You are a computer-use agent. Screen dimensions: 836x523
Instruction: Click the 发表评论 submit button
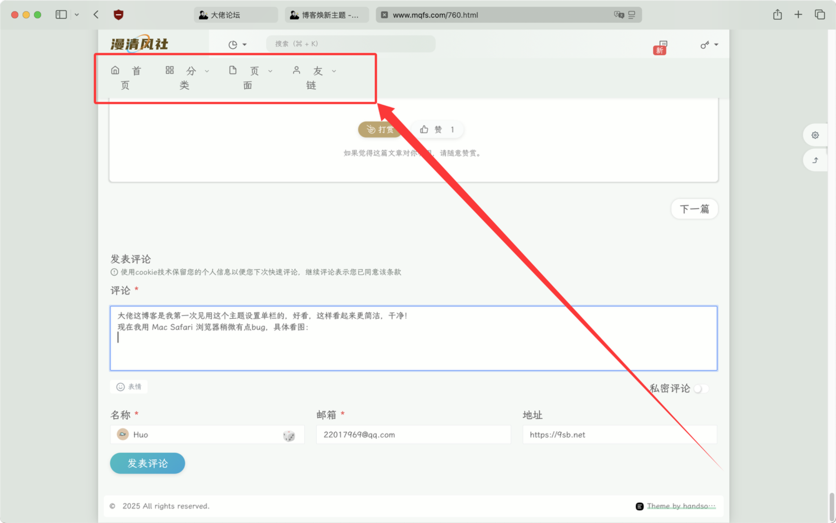pos(147,463)
